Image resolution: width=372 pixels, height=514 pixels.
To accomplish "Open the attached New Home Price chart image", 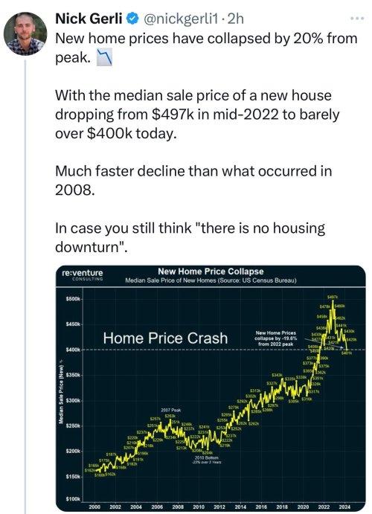I will [211, 388].
